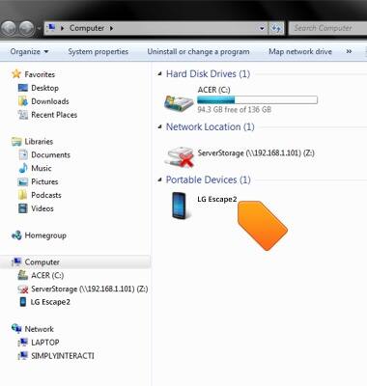Screen dimensions: 367x386
Task: Click the Libraries folder icon
Action: coord(16,142)
